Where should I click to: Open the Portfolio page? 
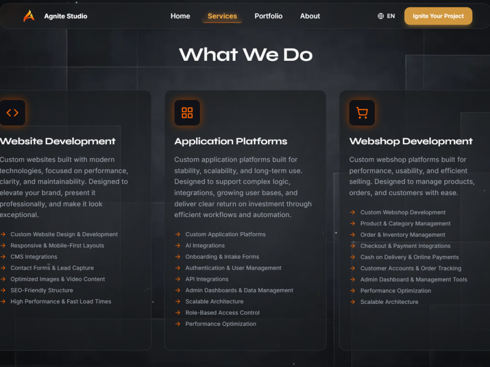pyautogui.click(x=269, y=16)
